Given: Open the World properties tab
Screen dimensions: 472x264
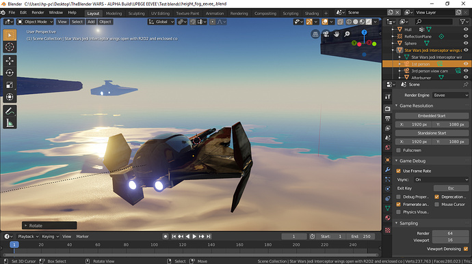Looking at the screenshot, I should click(x=388, y=148).
